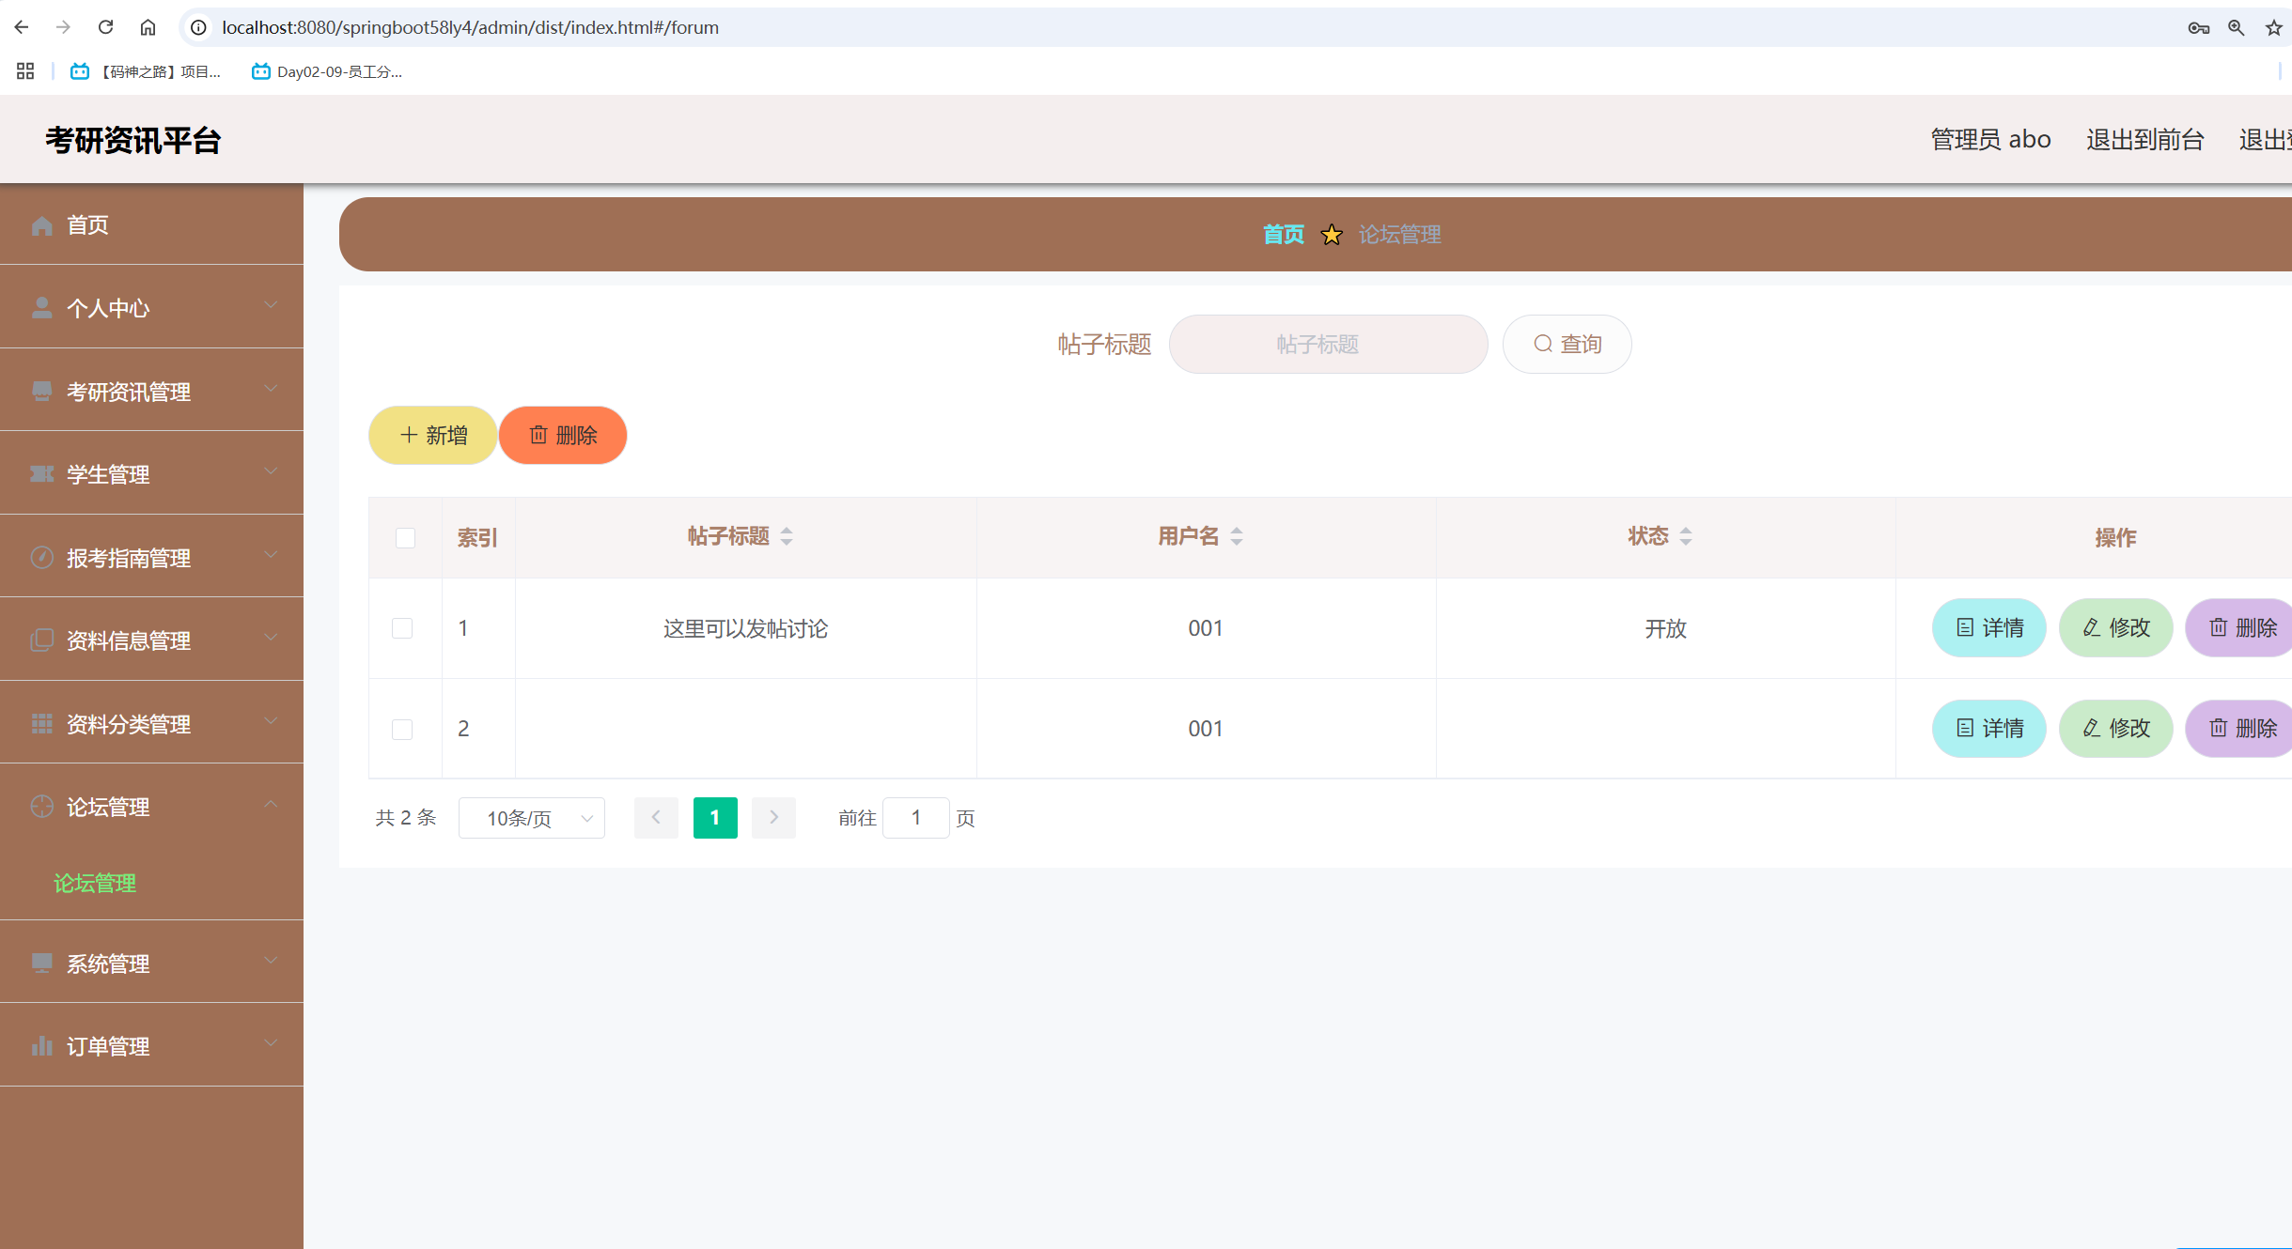Click the yellow 新增 button
Image resolution: width=2292 pixels, height=1249 pixels.
point(432,435)
